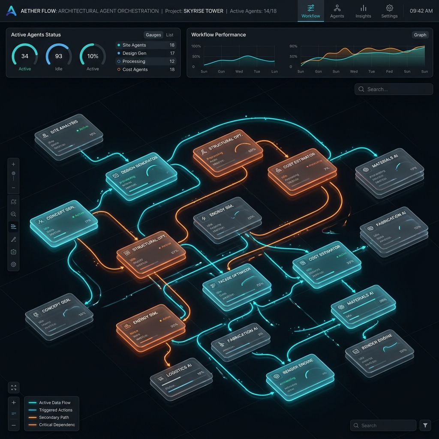This screenshot has width=439, height=439.
Task: Select the Cost Agents legend row
Action: (x=146, y=69)
